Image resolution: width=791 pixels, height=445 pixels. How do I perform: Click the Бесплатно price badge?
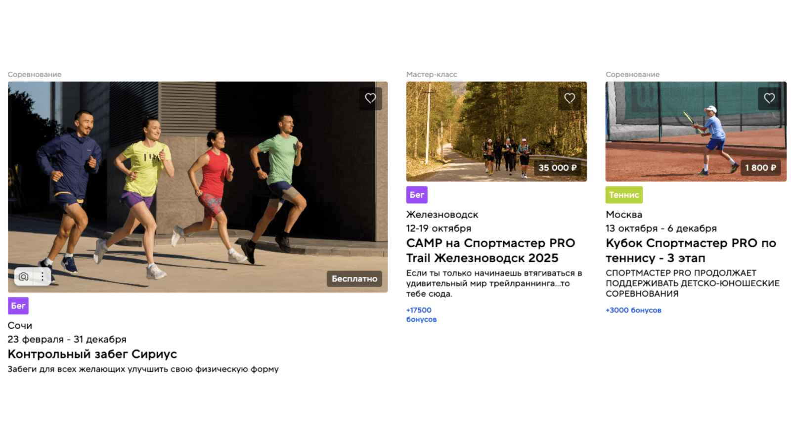pos(354,279)
